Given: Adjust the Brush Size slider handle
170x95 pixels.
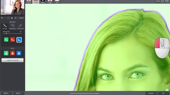Looking at the screenshot, I should pos(6,34).
